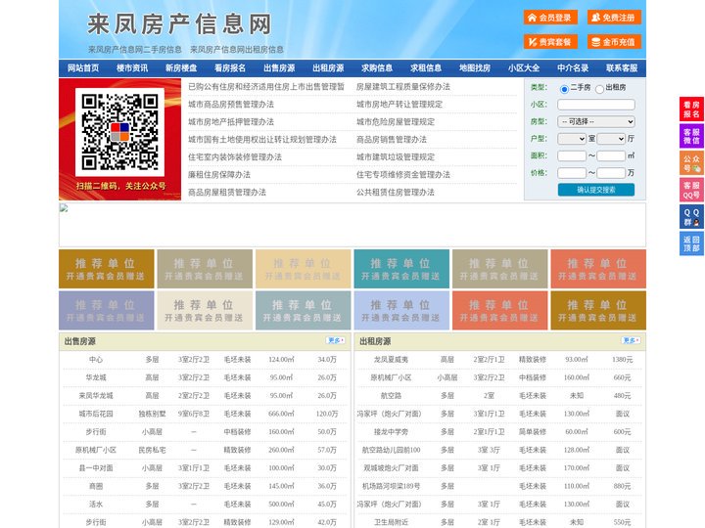Open 县一中对面 sale listing
This screenshot has height=528, width=705.
point(96,467)
